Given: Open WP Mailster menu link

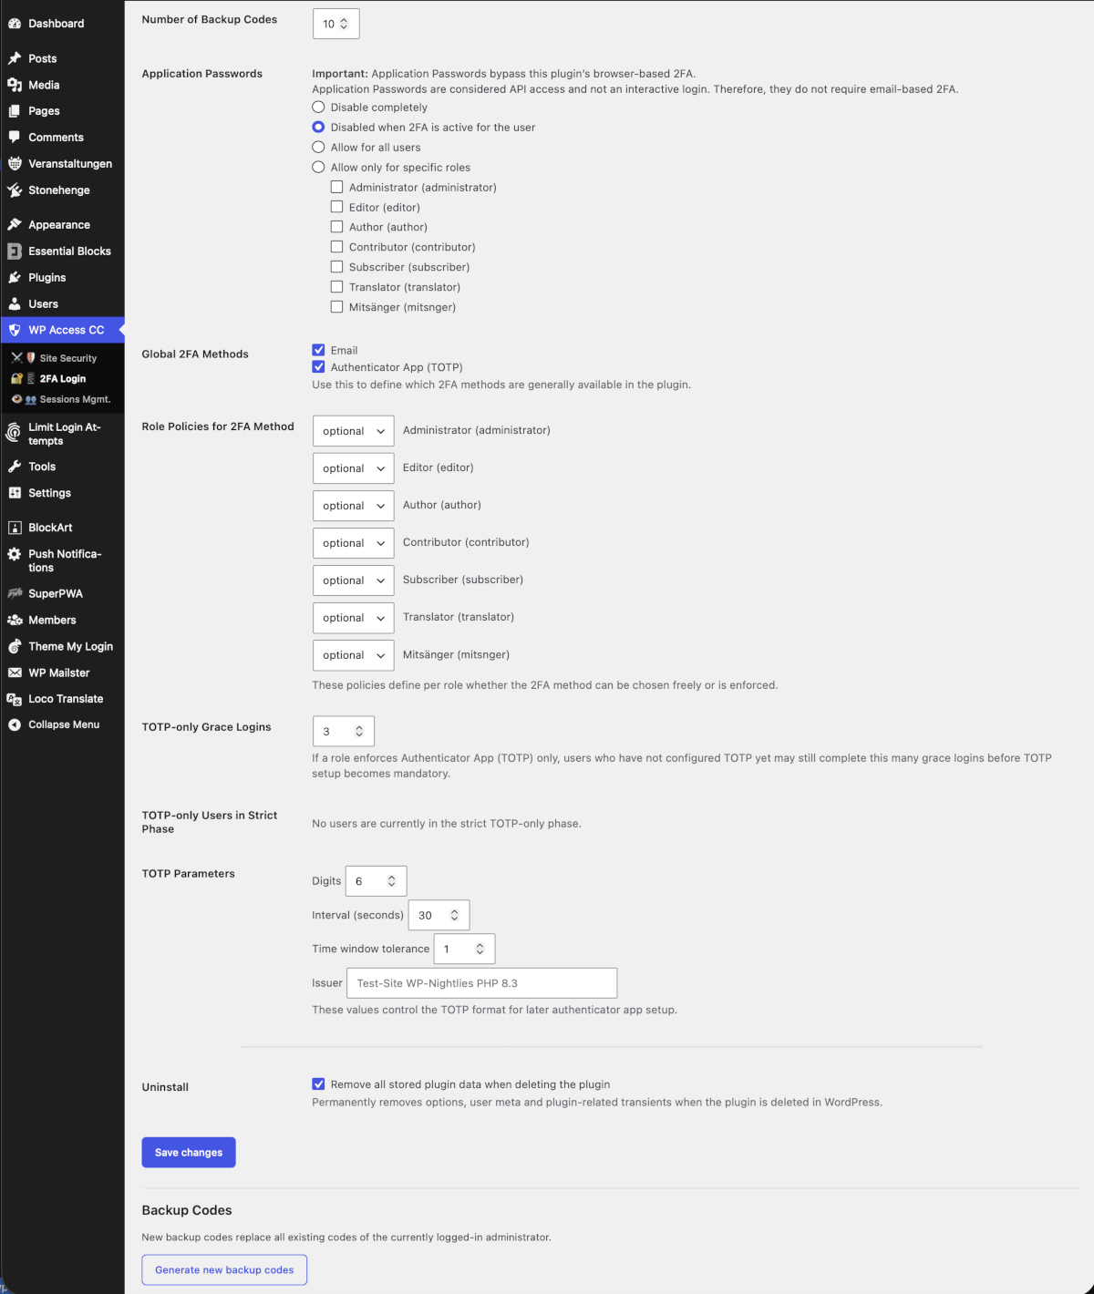Looking at the screenshot, I should [62, 673].
